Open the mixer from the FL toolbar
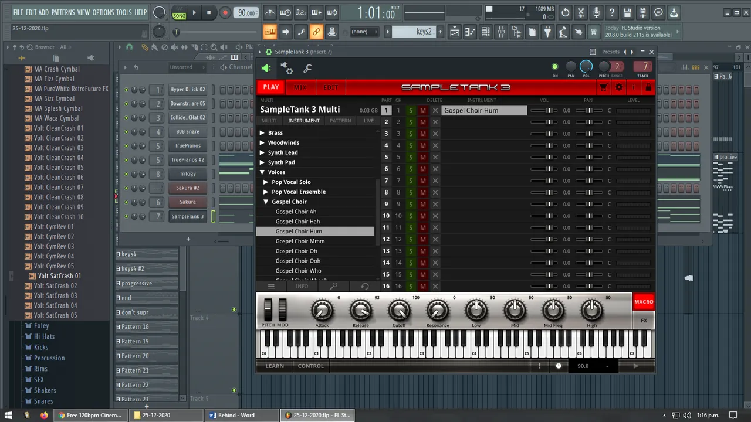 [501, 32]
